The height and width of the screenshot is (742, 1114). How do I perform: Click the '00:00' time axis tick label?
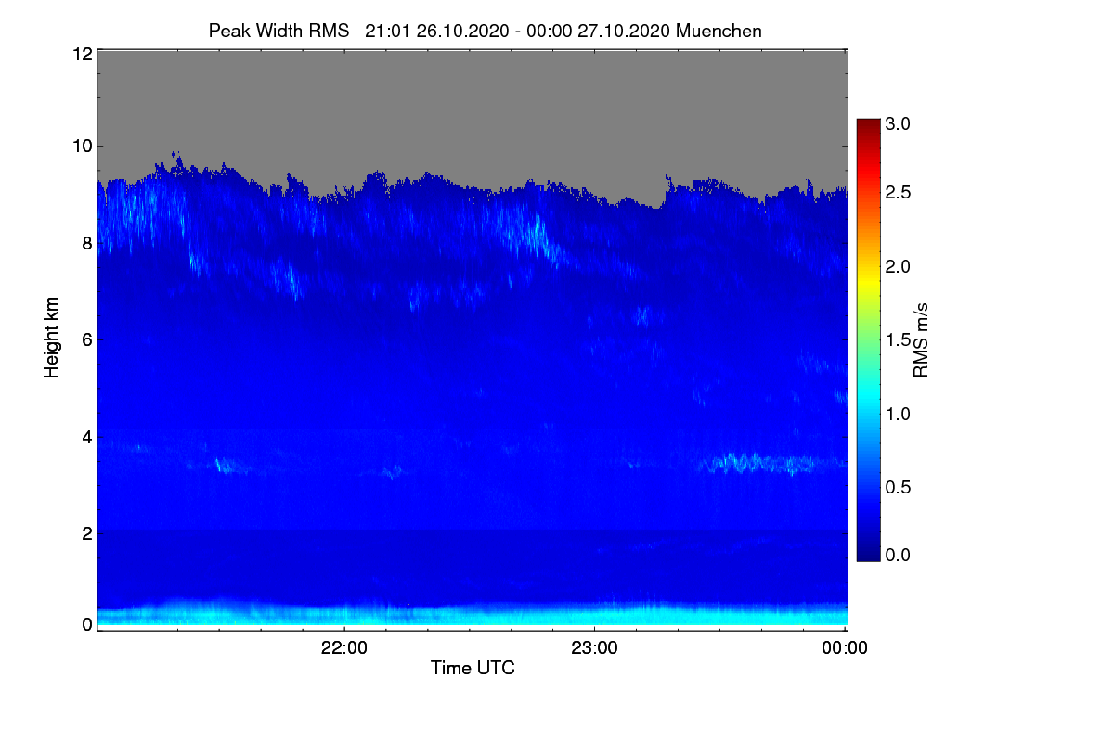845,648
